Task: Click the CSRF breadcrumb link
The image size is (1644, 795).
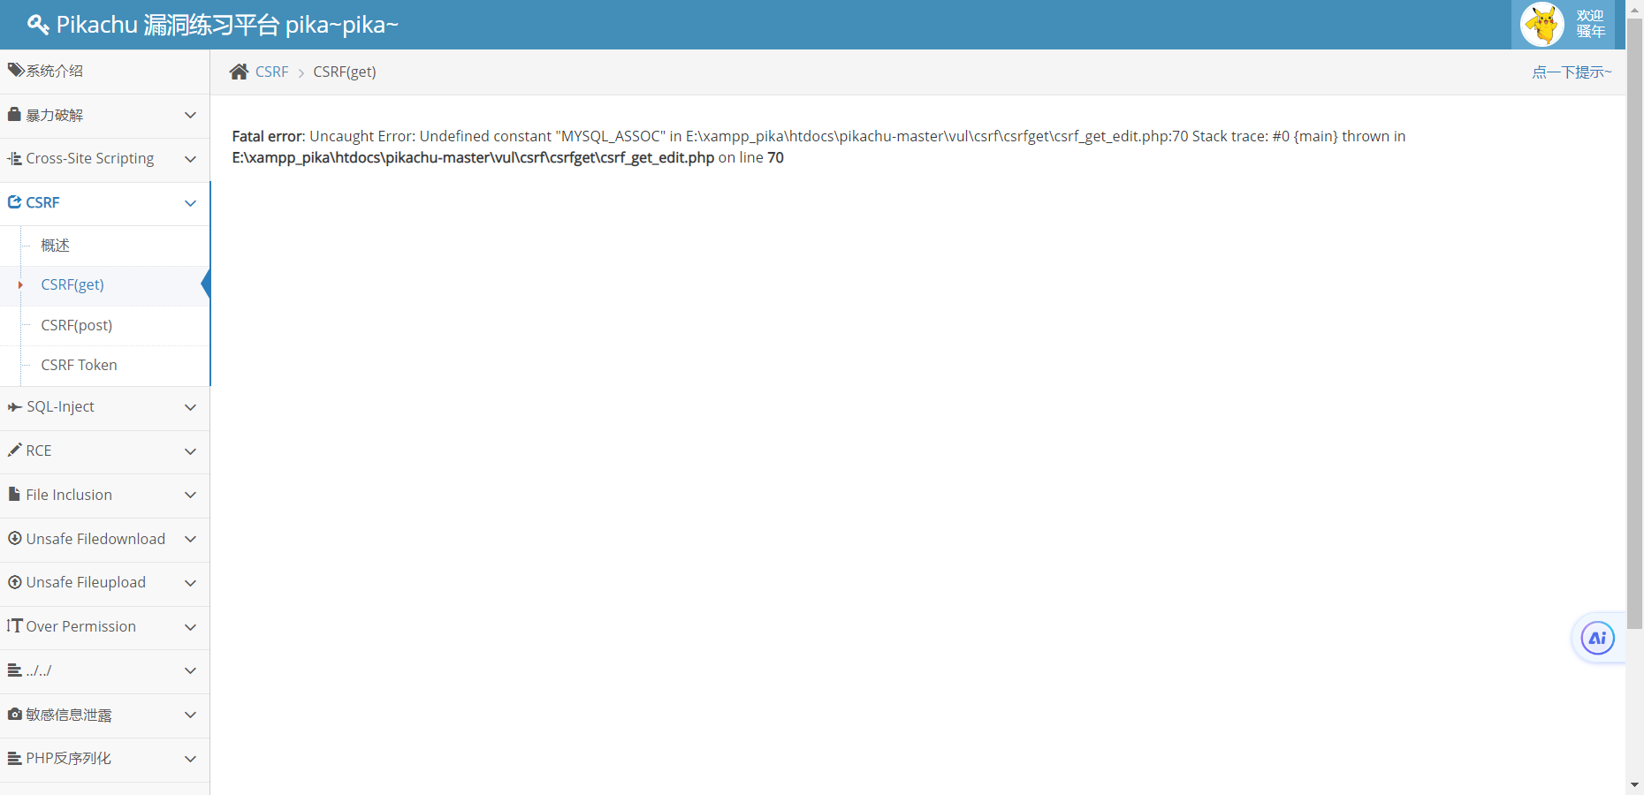Action: pyautogui.click(x=271, y=72)
